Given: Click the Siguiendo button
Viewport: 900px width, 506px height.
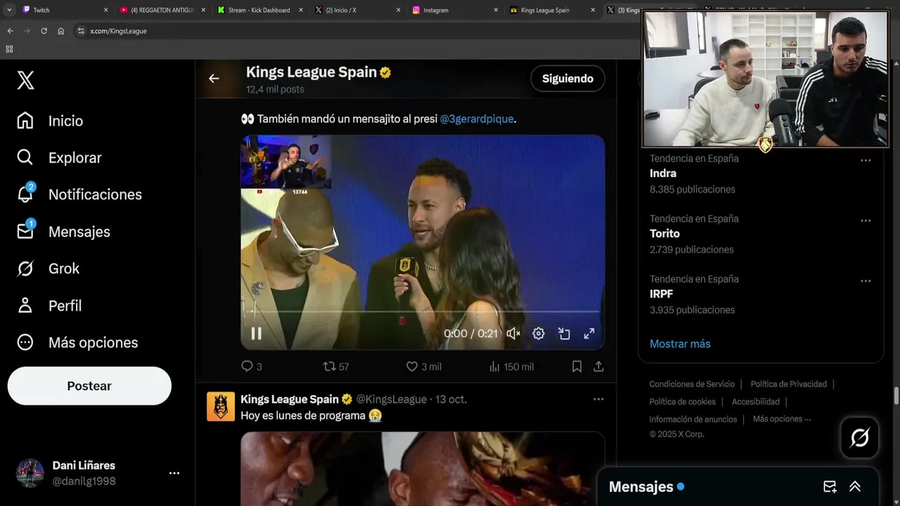Looking at the screenshot, I should point(567,79).
